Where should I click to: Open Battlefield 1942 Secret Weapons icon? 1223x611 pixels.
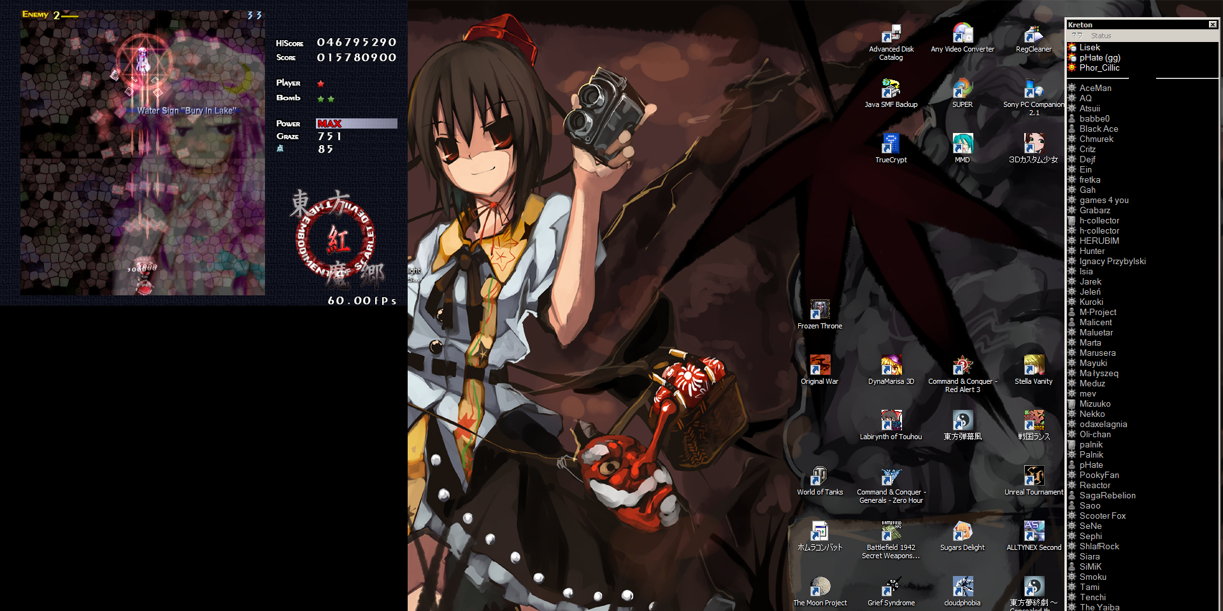tap(891, 541)
